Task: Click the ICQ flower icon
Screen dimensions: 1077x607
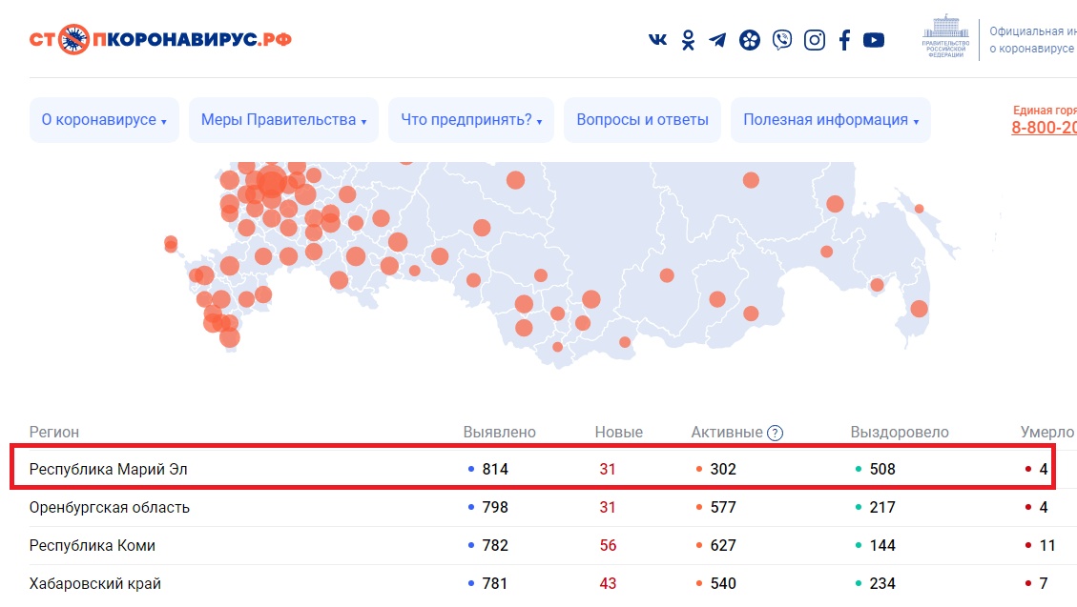Action: click(x=750, y=40)
